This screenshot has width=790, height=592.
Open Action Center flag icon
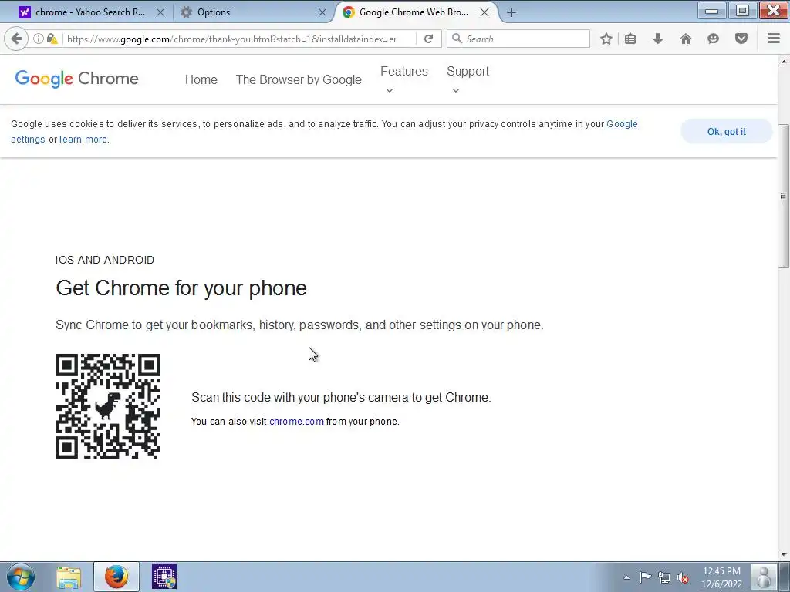645,577
